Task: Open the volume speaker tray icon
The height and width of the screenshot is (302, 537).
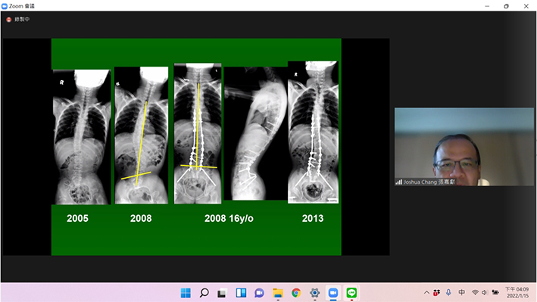Action: (x=485, y=292)
